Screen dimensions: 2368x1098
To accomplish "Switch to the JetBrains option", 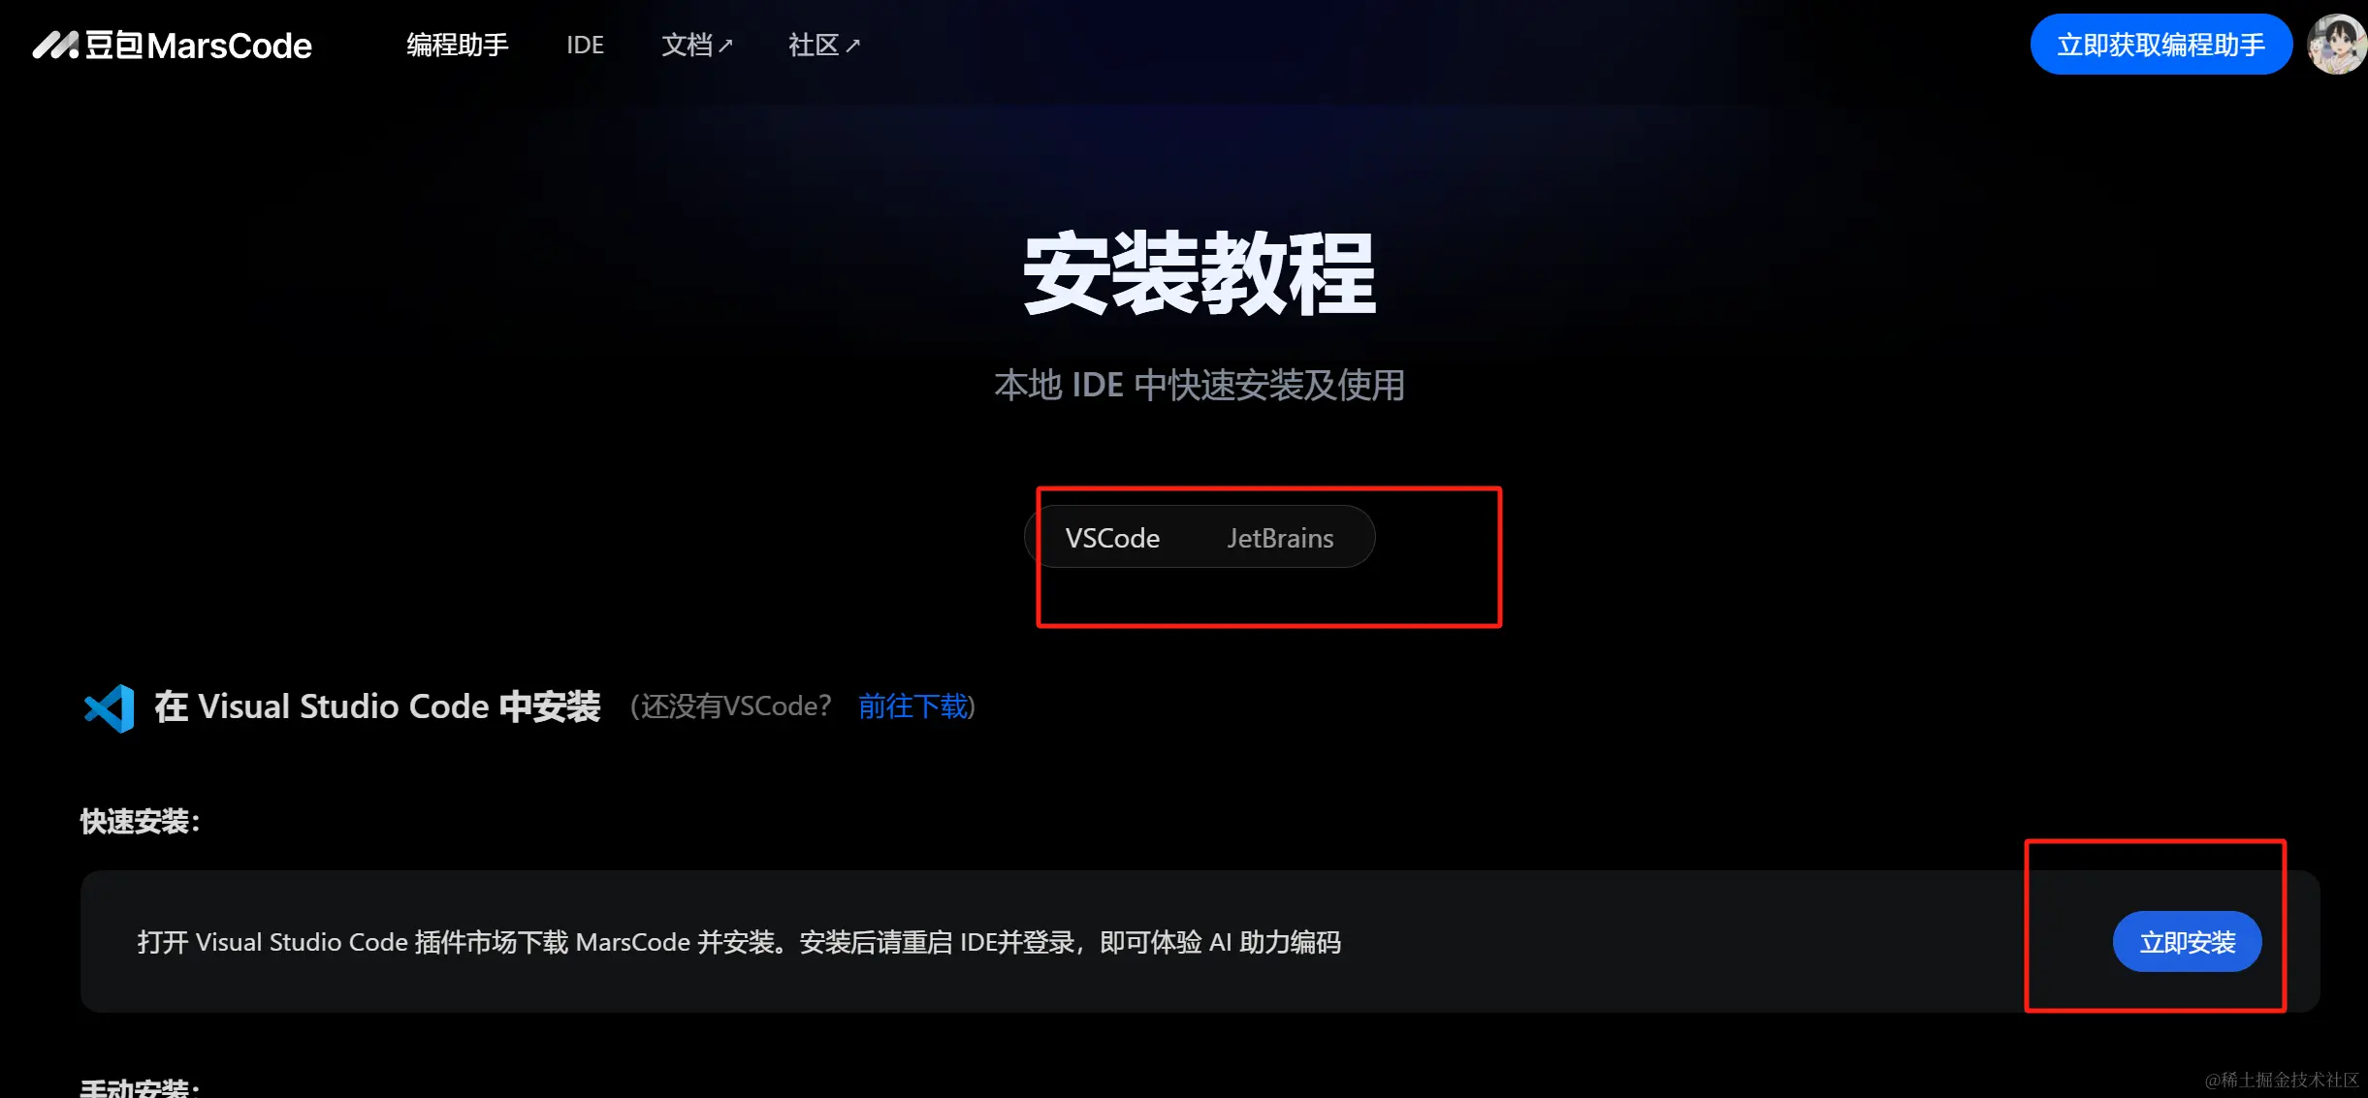I will (x=1280, y=538).
